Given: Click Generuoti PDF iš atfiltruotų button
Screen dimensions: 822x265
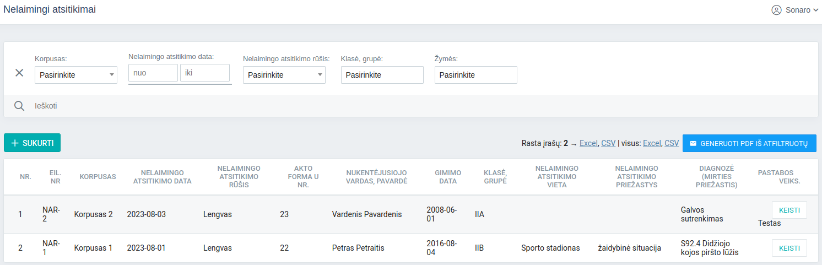Looking at the screenshot, I should pyautogui.click(x=749, y=143).
